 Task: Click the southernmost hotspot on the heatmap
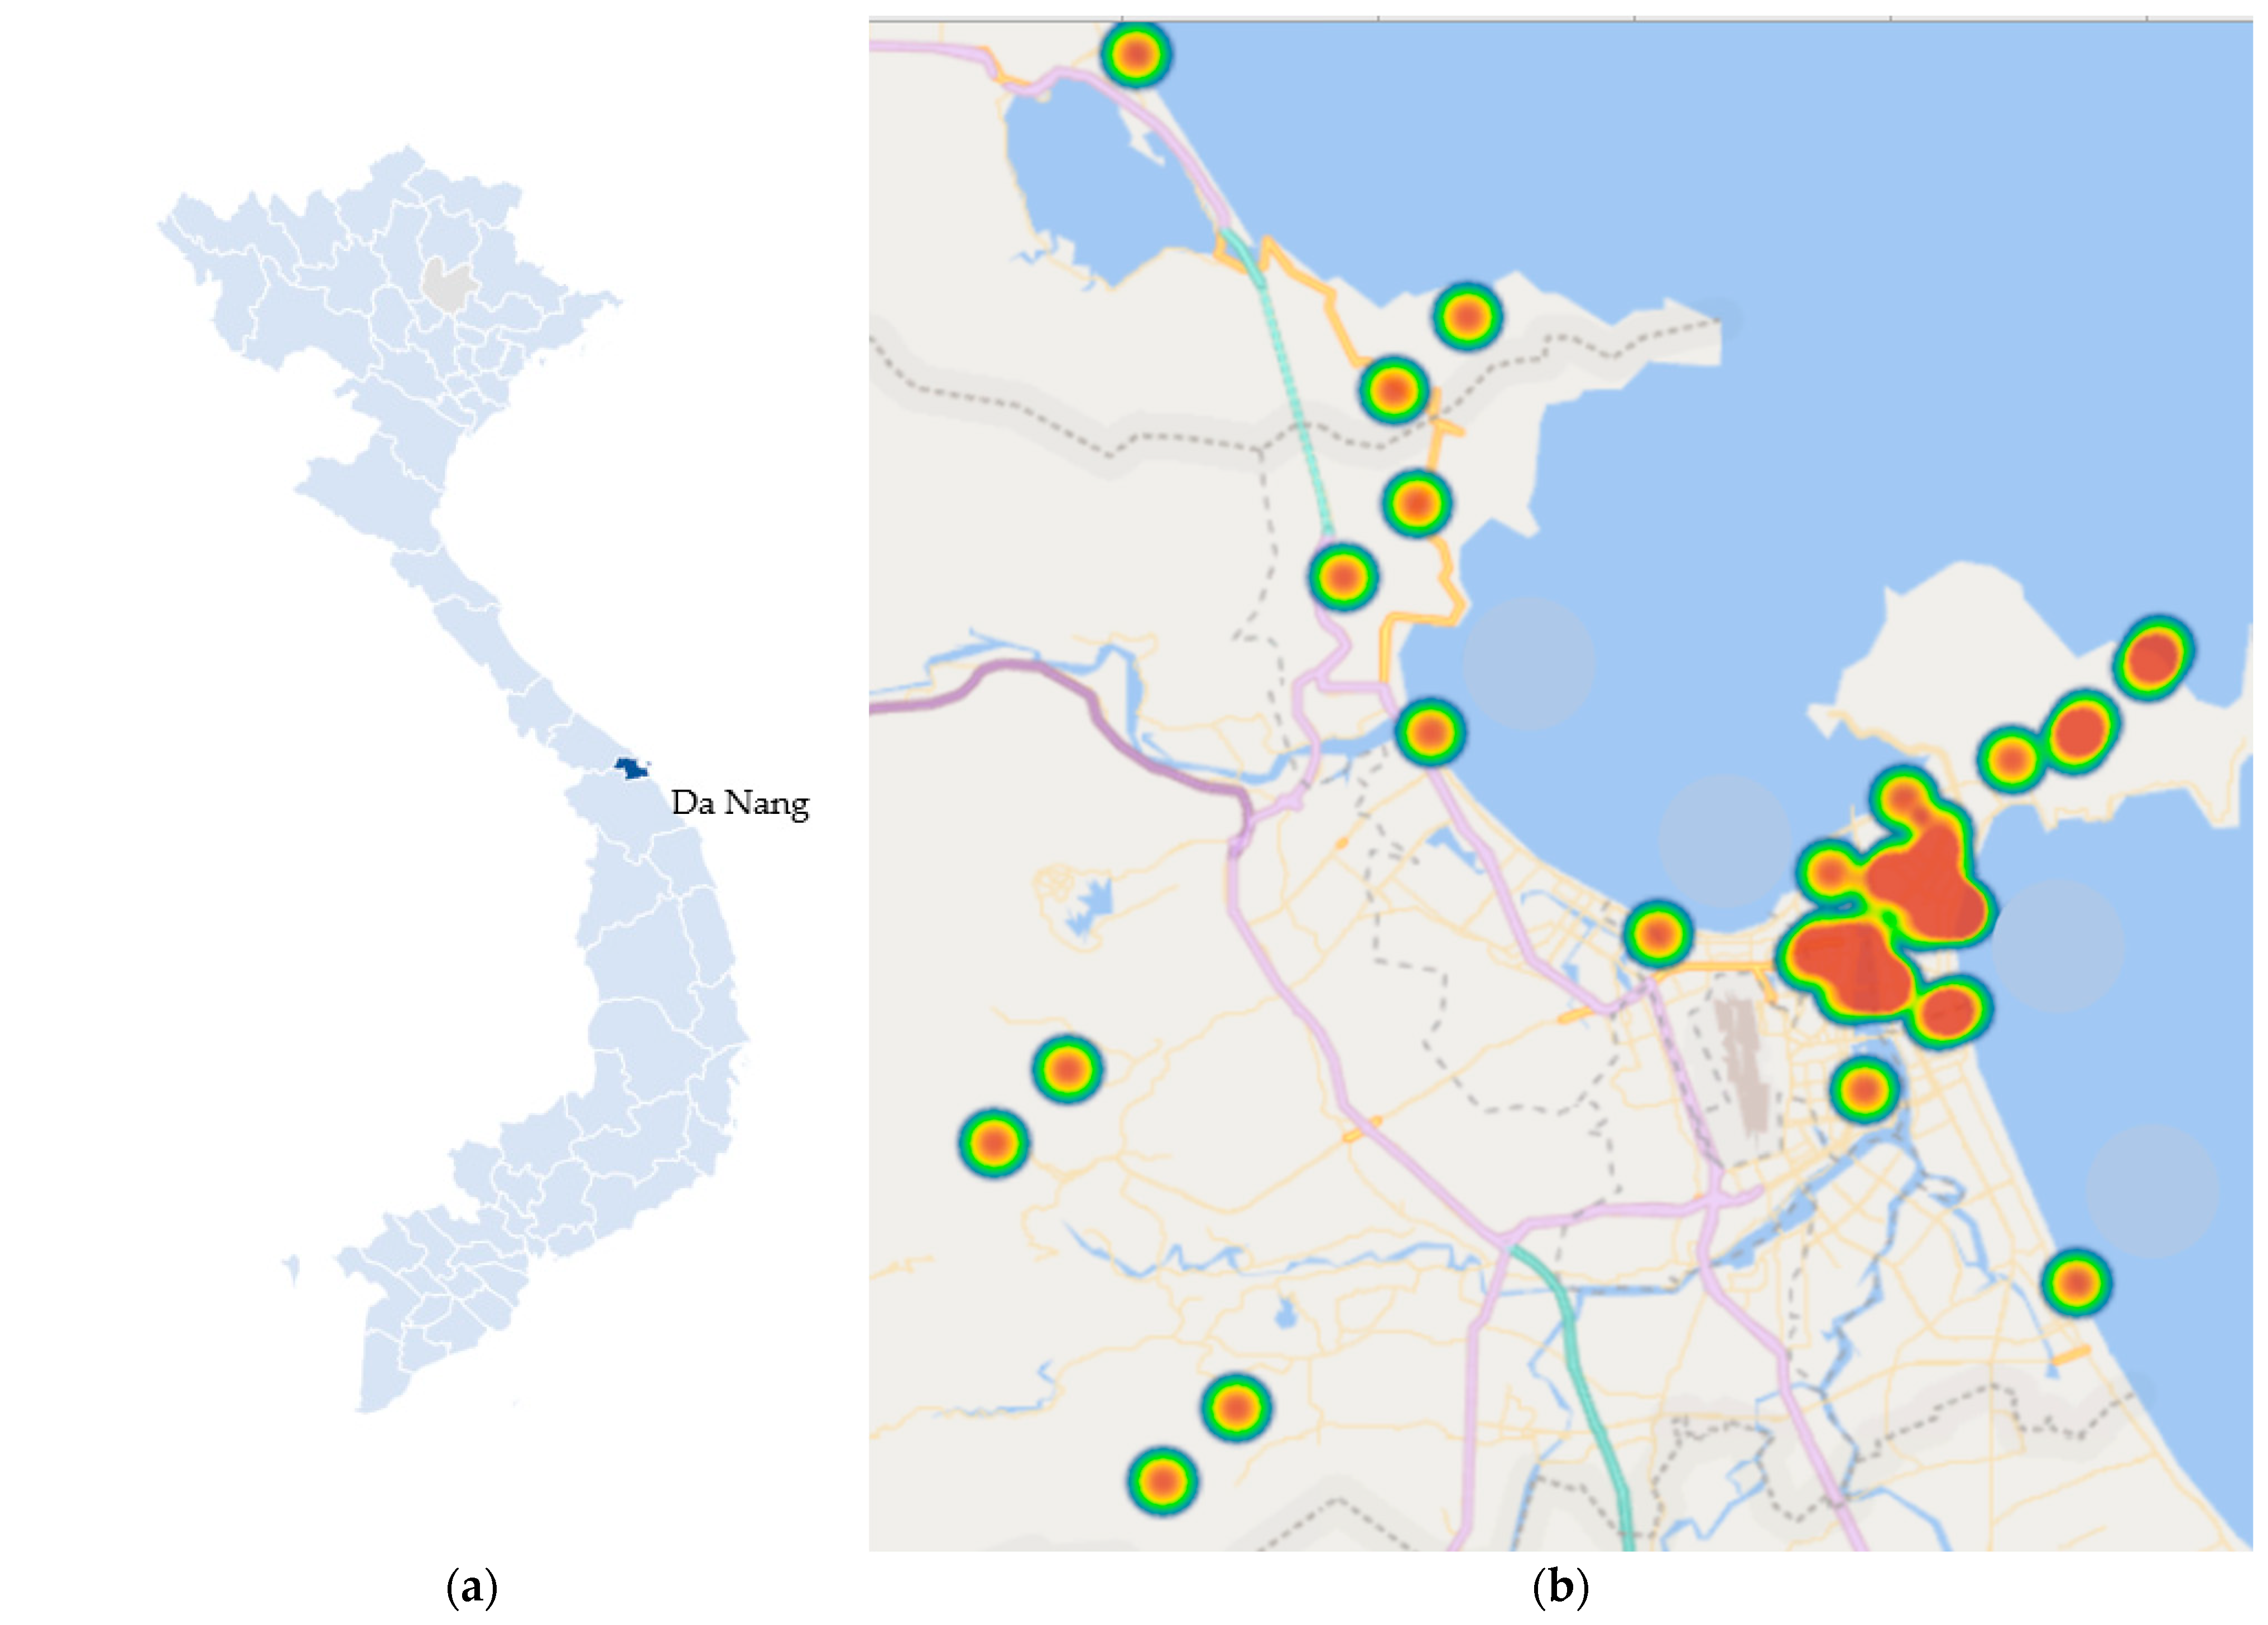[x=1162, y=1480]
